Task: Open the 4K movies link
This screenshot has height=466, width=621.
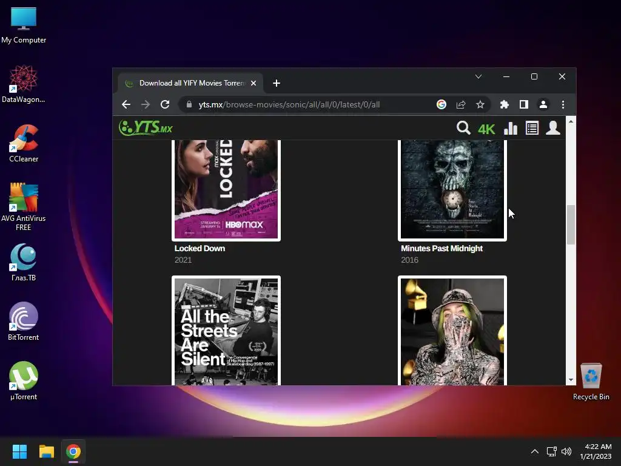Action: pyautogui.click(x=486, y=129)
